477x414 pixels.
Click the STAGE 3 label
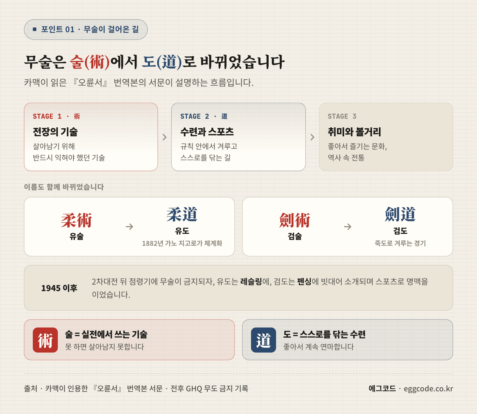(x=342, y=116)
